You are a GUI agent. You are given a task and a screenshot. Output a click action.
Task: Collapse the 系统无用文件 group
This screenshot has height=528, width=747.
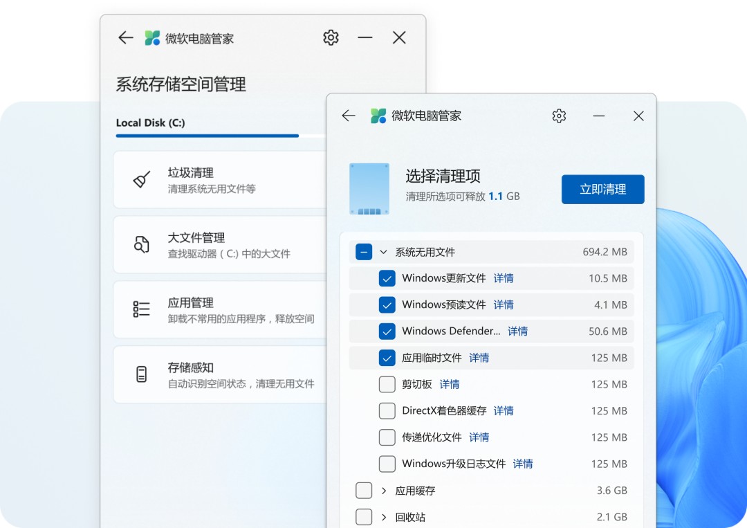383,252
